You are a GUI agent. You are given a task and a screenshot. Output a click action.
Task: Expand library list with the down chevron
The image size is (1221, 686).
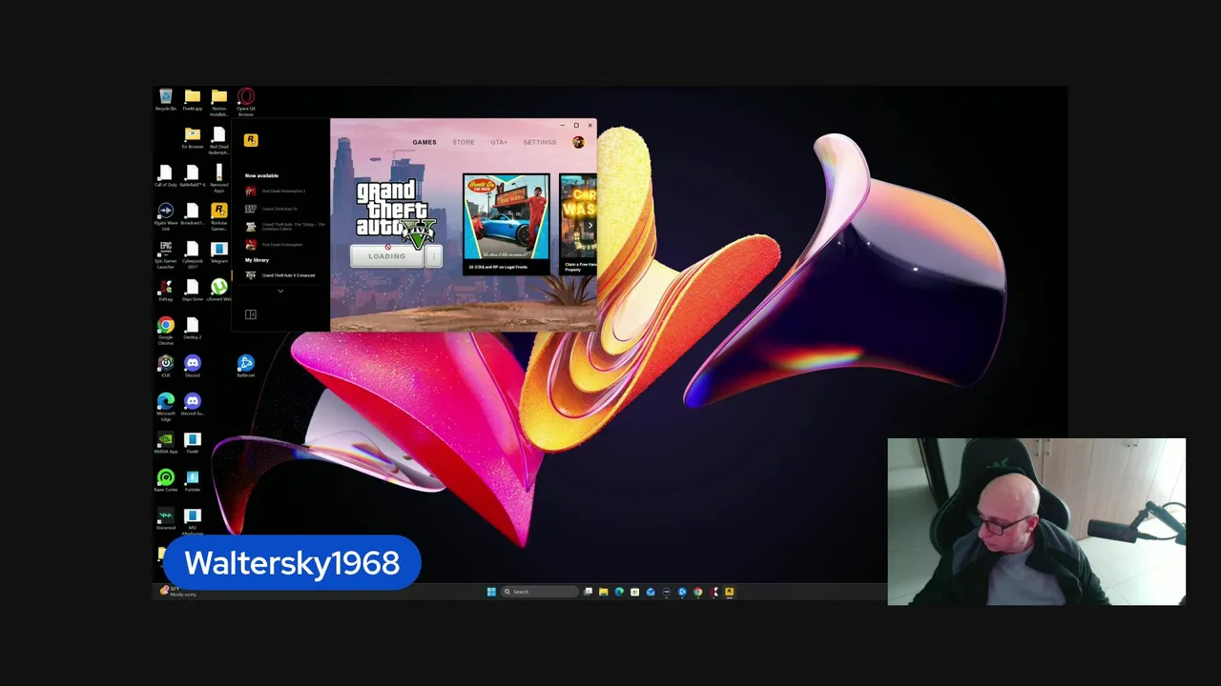280,292
